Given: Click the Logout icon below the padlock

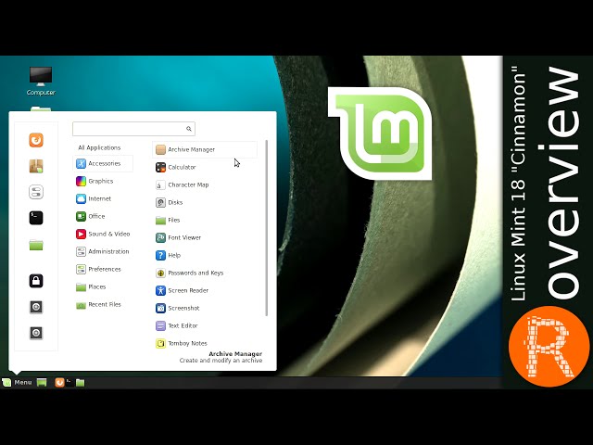Looking at the screenshot, I should 36,307.
